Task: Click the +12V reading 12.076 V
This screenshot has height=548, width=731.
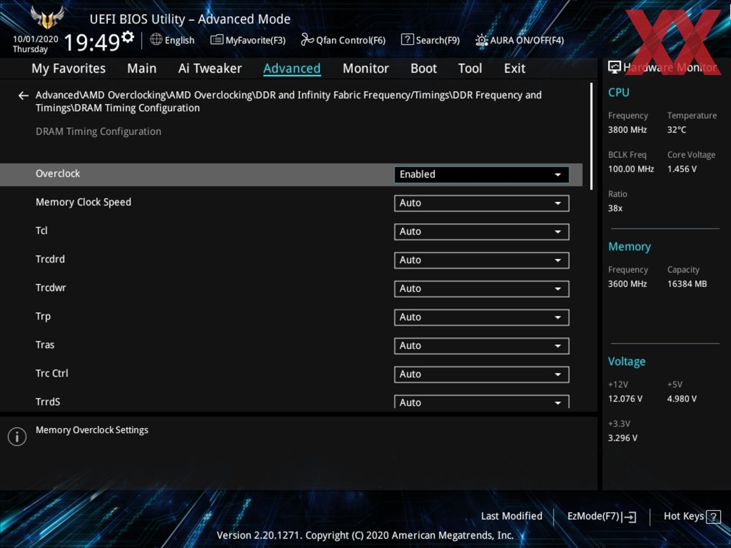Action: pyautogui.click(x=625, y=399)
